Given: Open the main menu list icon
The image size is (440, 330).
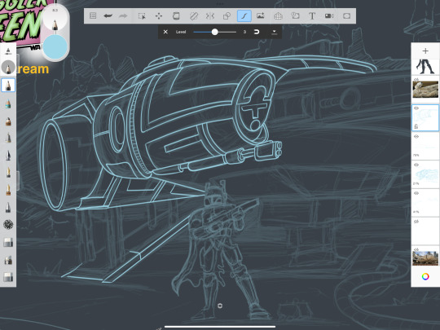Looking at the screenshot, I should coord(93,16).
